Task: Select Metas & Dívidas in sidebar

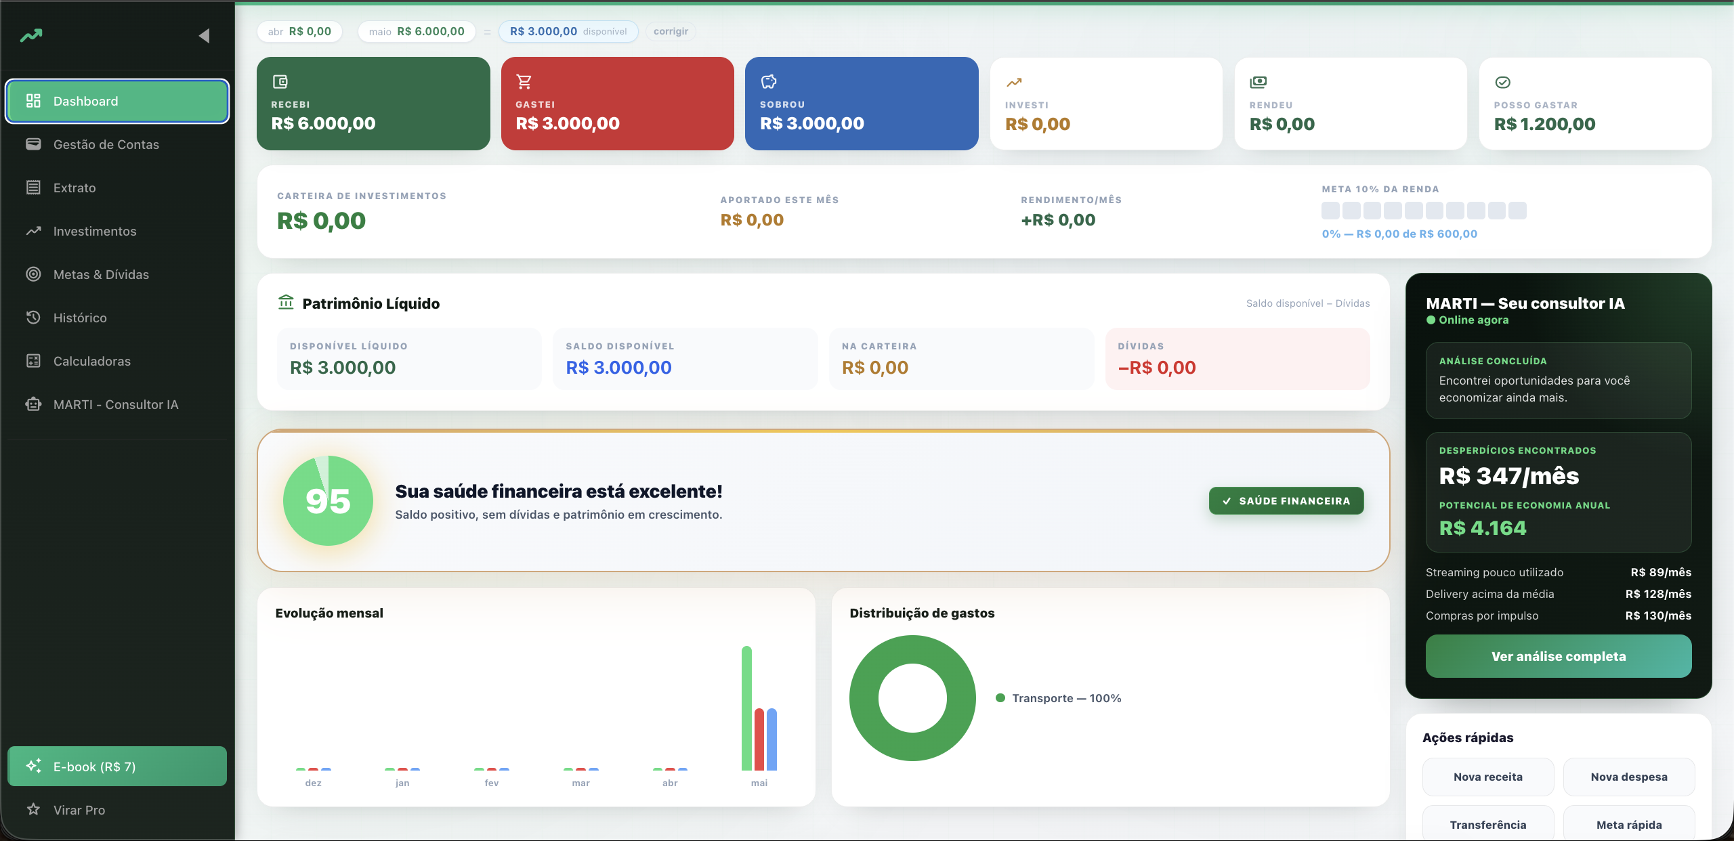Action: (x=117, y=274)
